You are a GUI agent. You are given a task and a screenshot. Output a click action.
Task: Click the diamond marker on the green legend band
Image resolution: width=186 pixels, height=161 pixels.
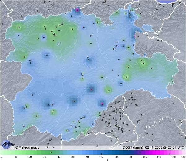(51, 152)
